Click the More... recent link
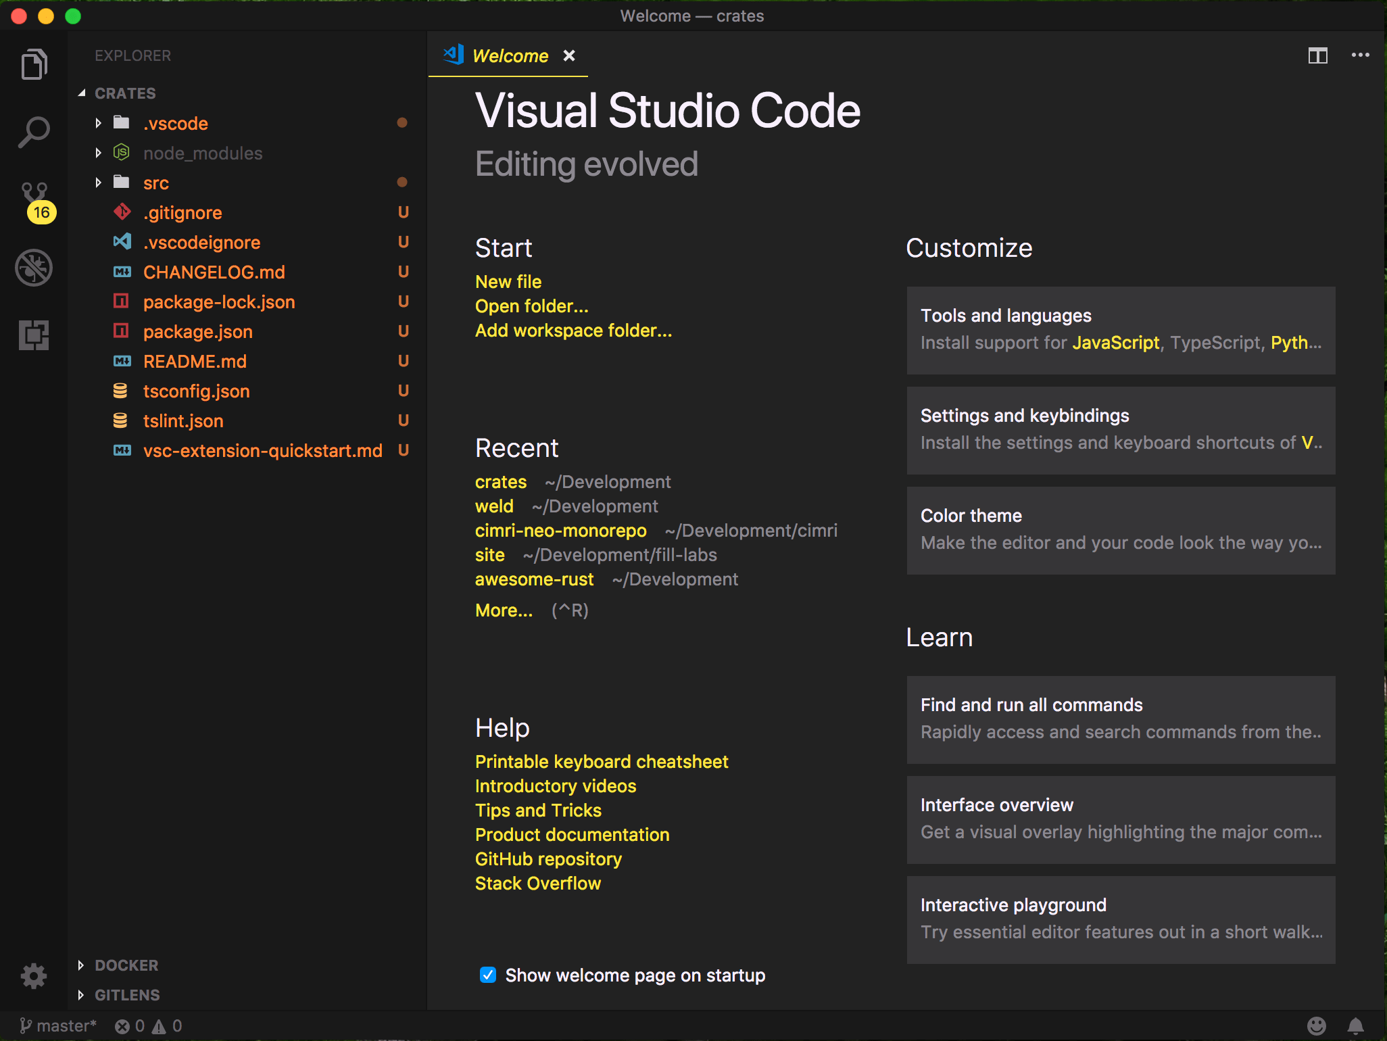Screen dimensions: 1387x1041 [504, 610]
